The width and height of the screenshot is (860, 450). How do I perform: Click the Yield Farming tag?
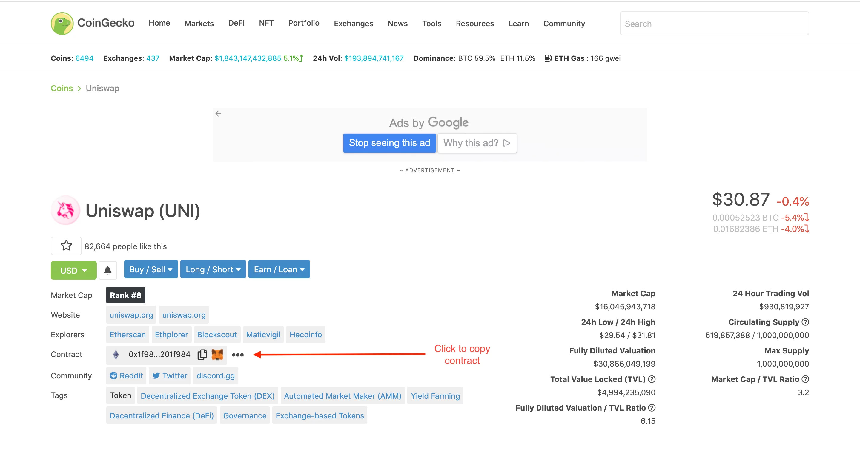(x=435, y=396)
